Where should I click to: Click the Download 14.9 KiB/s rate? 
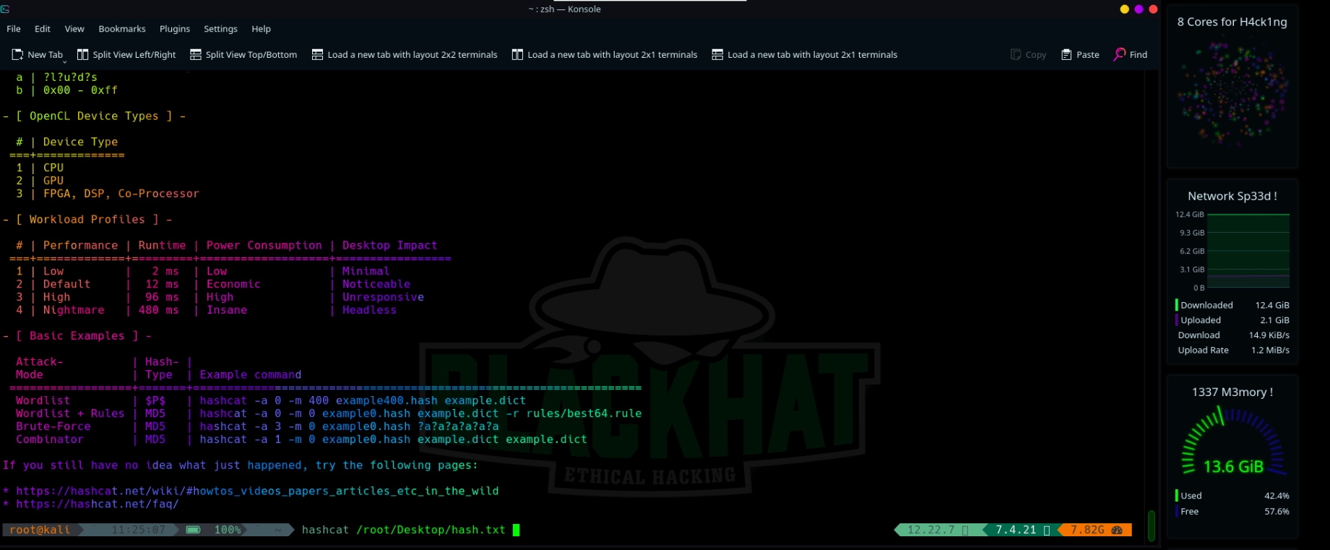(x=1232, y=335)
